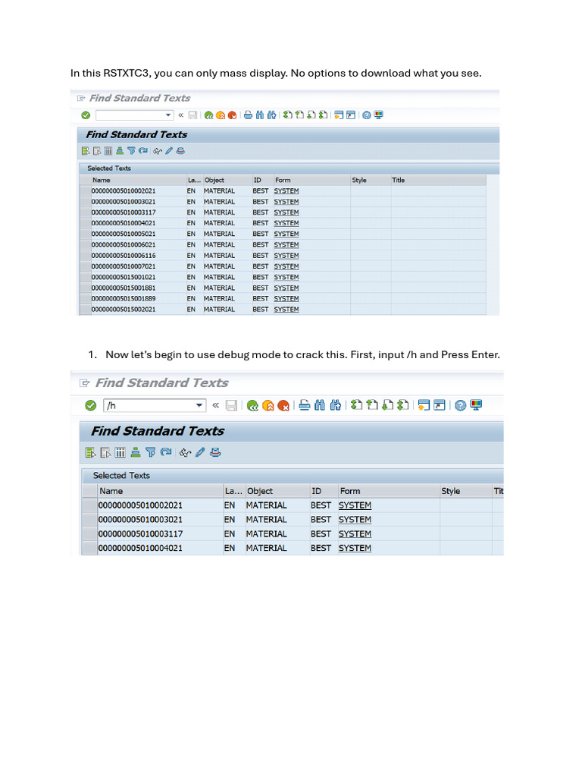Click the First Page icon in the /h screenshot
582x777 pixels.
[356, 405]
